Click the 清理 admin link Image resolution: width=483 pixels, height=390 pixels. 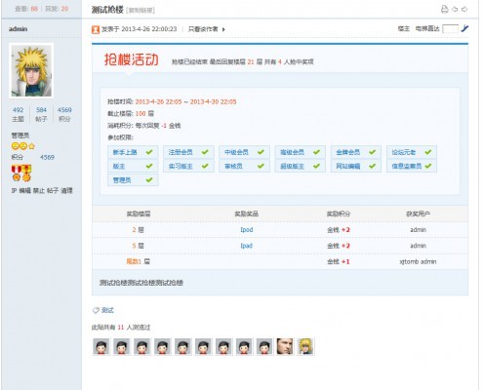pos(66,191)
